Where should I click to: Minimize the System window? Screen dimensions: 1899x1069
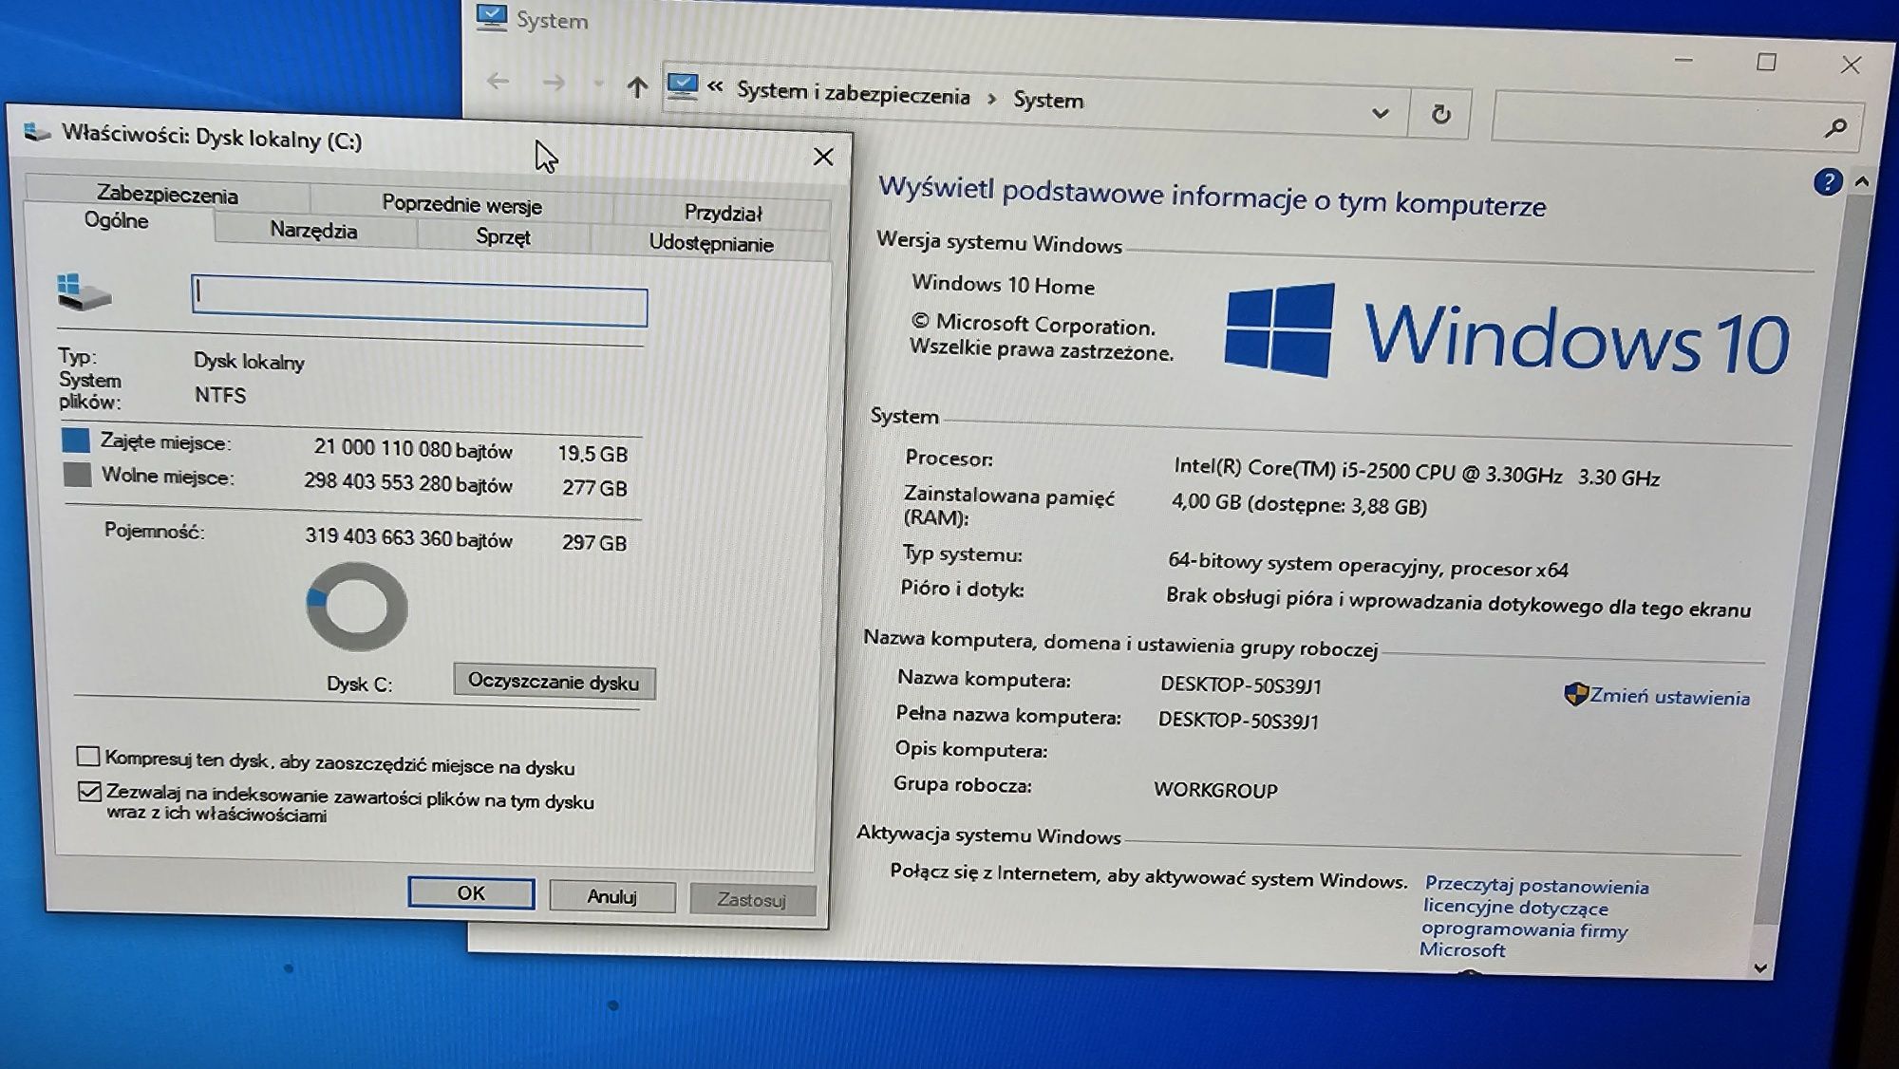(1683, 60)
